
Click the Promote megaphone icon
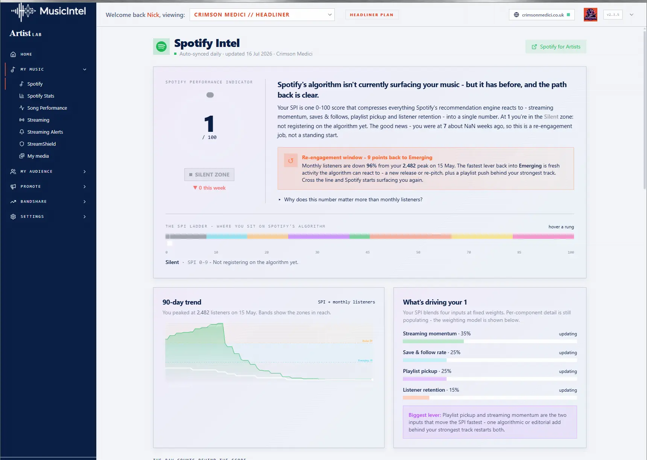(13, 187)
